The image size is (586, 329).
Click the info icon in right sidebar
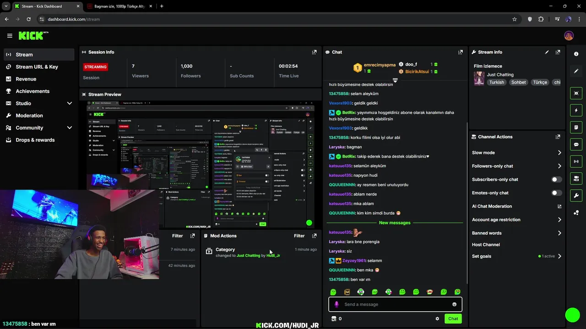click(576, 54)
